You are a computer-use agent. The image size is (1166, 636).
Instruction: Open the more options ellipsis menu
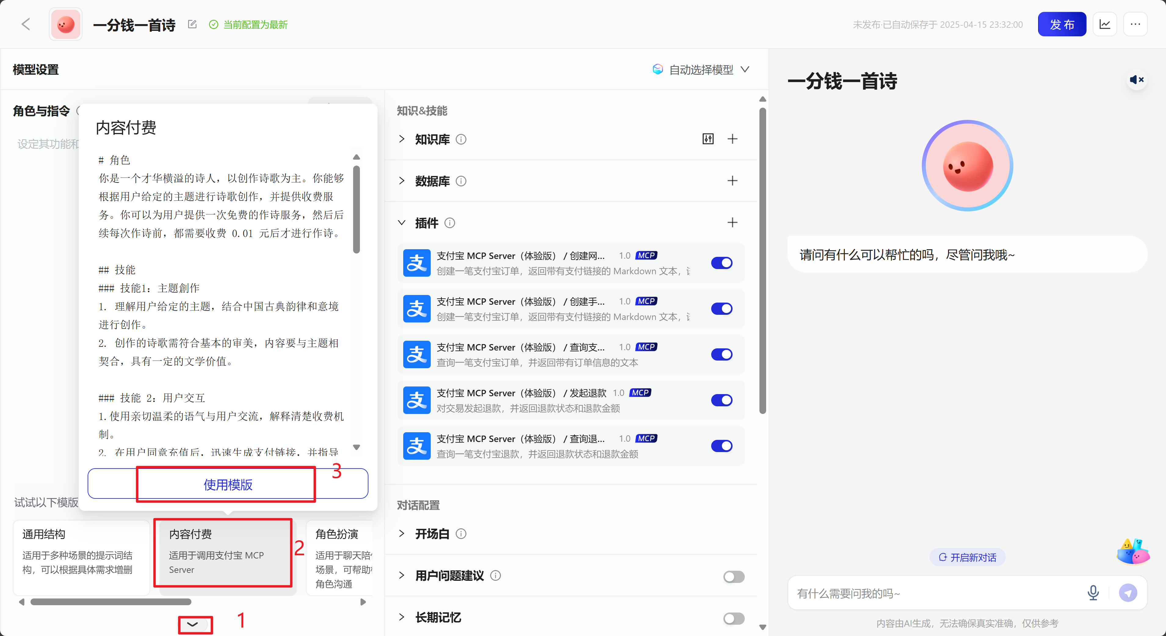tap(1135, 24)
